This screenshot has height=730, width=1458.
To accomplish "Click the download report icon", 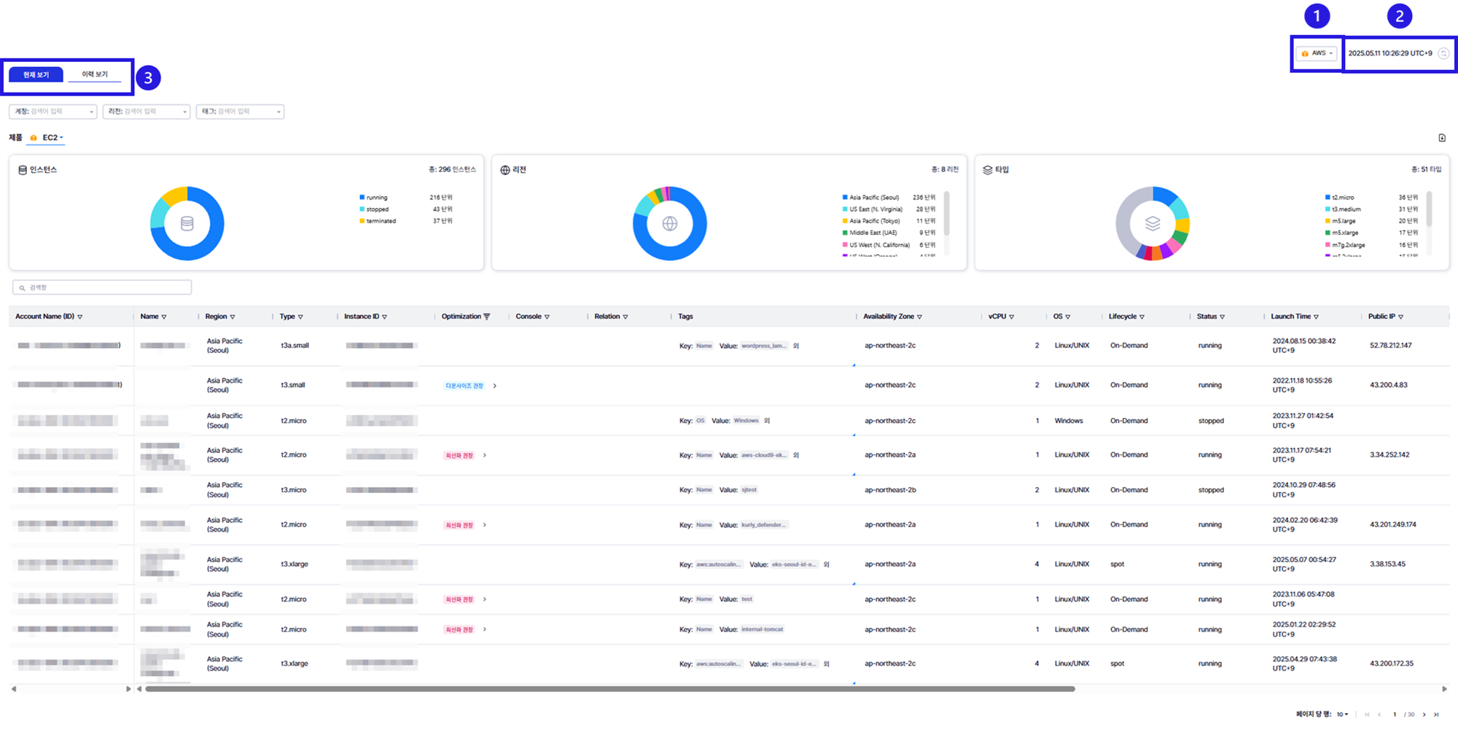I will [x=1441, y=138].
